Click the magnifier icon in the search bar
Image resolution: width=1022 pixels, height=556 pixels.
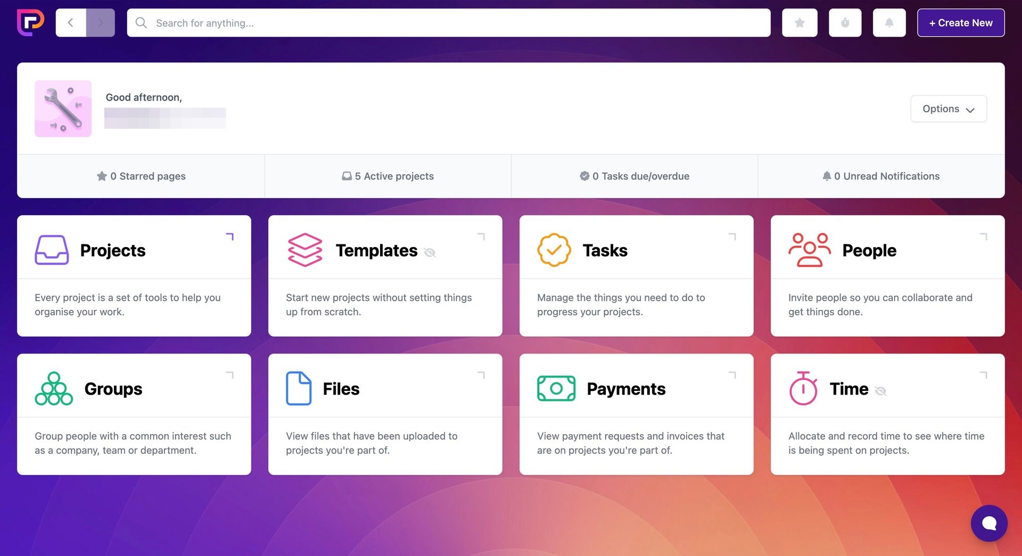tap(141, 23)
